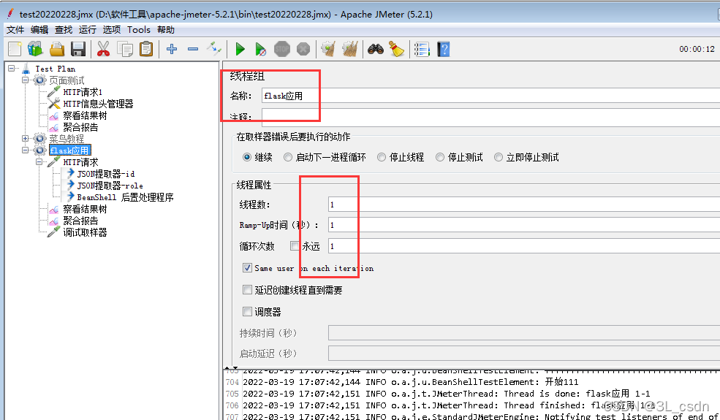
Task: Expand all nodes with plus icon
Action: click(172, 49)
